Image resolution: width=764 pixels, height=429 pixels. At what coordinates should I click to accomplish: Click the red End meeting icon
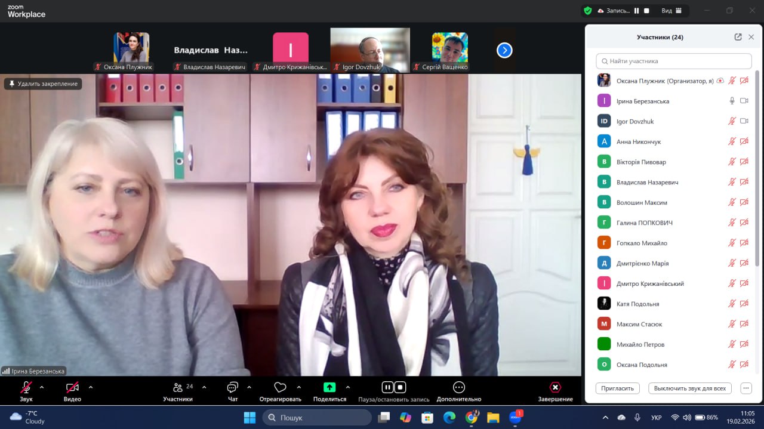click(555, 387)
